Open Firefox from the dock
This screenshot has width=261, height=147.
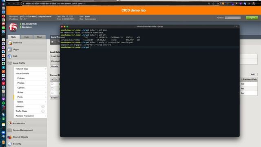[x=3, y=16]
